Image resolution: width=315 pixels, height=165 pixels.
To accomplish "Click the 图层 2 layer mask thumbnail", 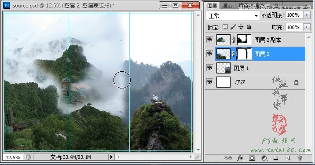I will coord(244,54).
